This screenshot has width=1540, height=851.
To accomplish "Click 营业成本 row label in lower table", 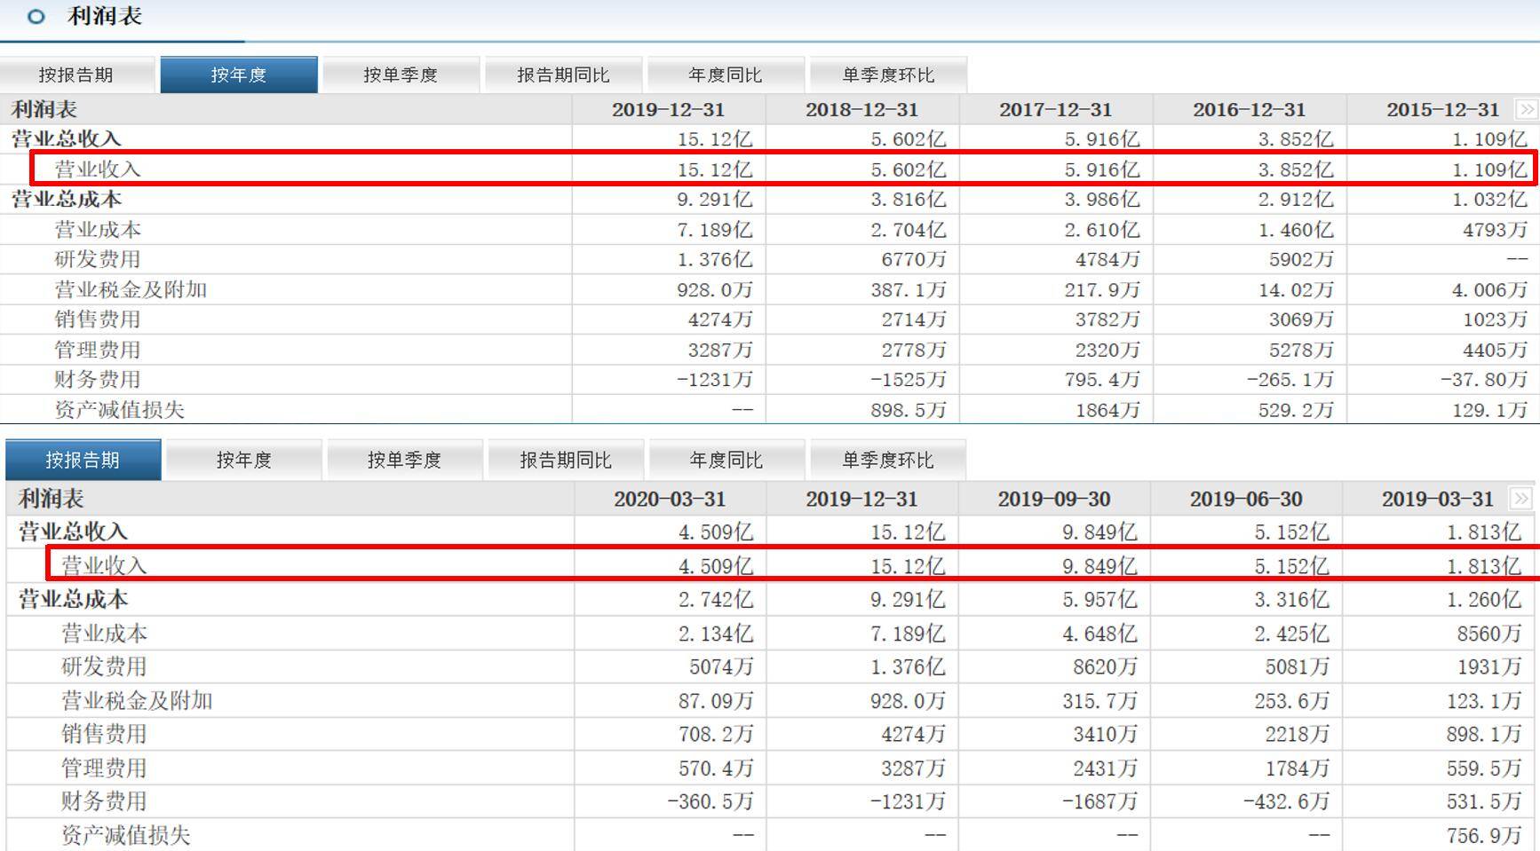I will (104, 633).
